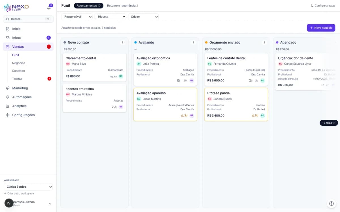Viewport: 340px width, 212px height.
Task: Click BT owner badge on Avaliação aparelho
Action: click(192, 116)
